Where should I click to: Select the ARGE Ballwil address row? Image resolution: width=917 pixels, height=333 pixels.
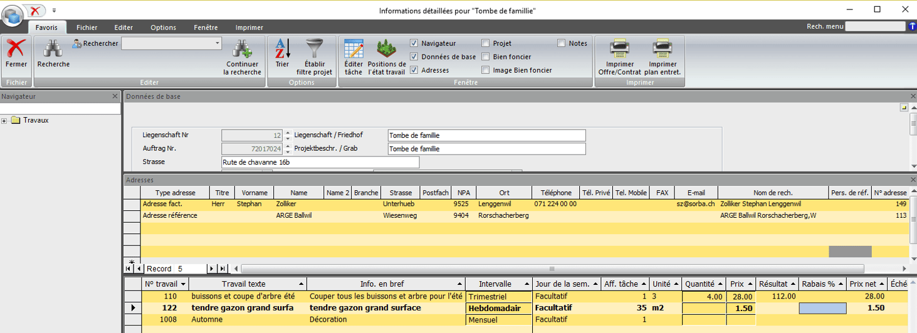click(516, 215)
